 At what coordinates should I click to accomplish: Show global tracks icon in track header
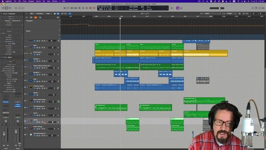point(58,17)
